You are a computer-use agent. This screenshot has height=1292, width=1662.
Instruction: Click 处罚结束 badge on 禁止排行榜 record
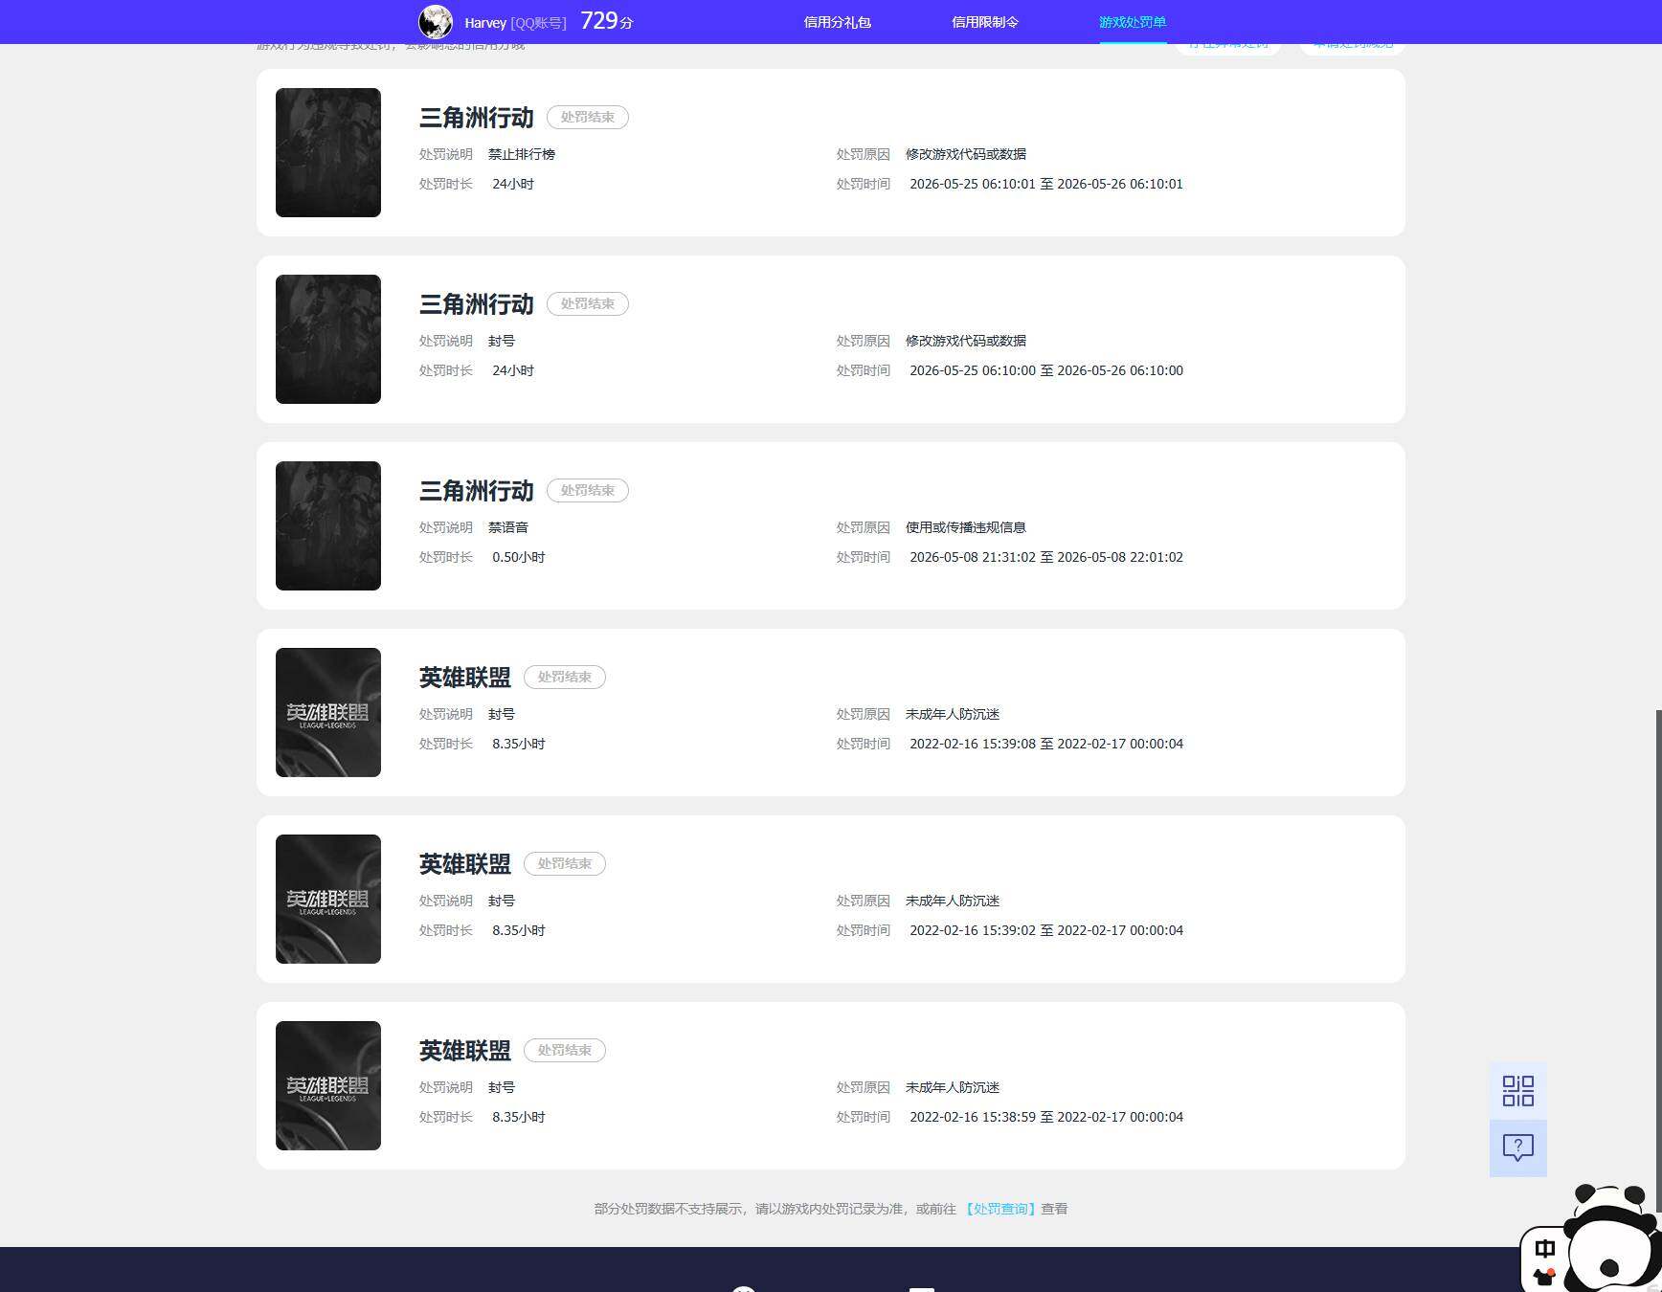click(x=587, y=117)
